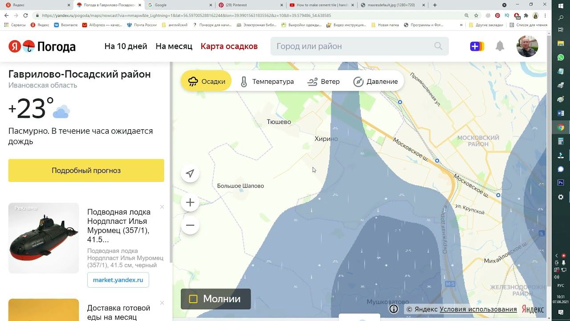The height and width of the screenshot is (321, 570).
Task: Open the Подводная лодка Нордпласт ad title
Action: (x=119, y=226)
